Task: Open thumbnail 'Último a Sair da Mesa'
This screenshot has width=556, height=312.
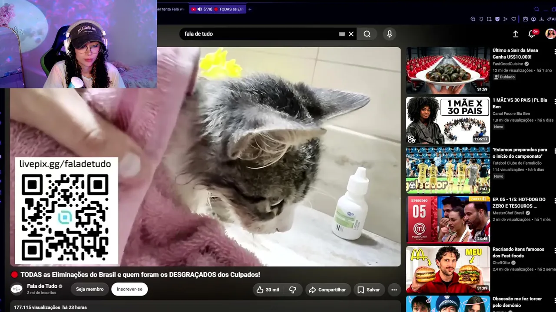Action: click(x=448, y=70)
